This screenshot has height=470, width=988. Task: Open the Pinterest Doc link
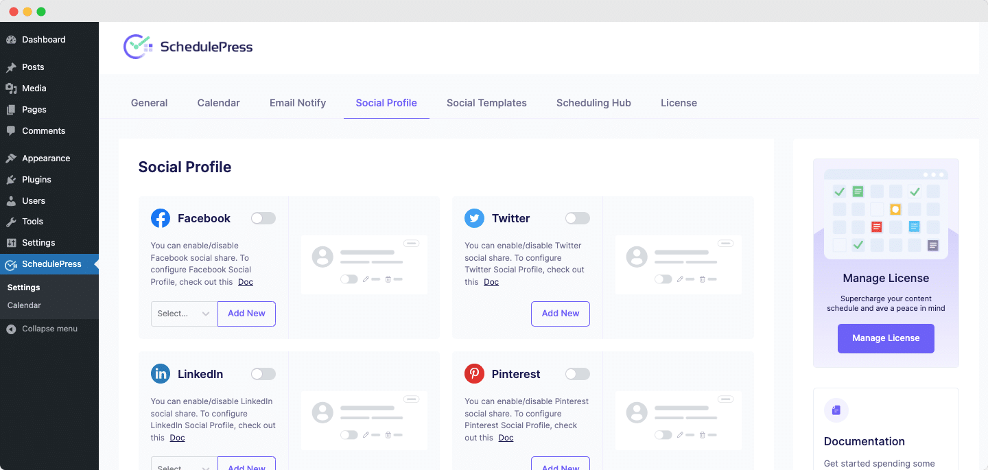click(506, 438)
